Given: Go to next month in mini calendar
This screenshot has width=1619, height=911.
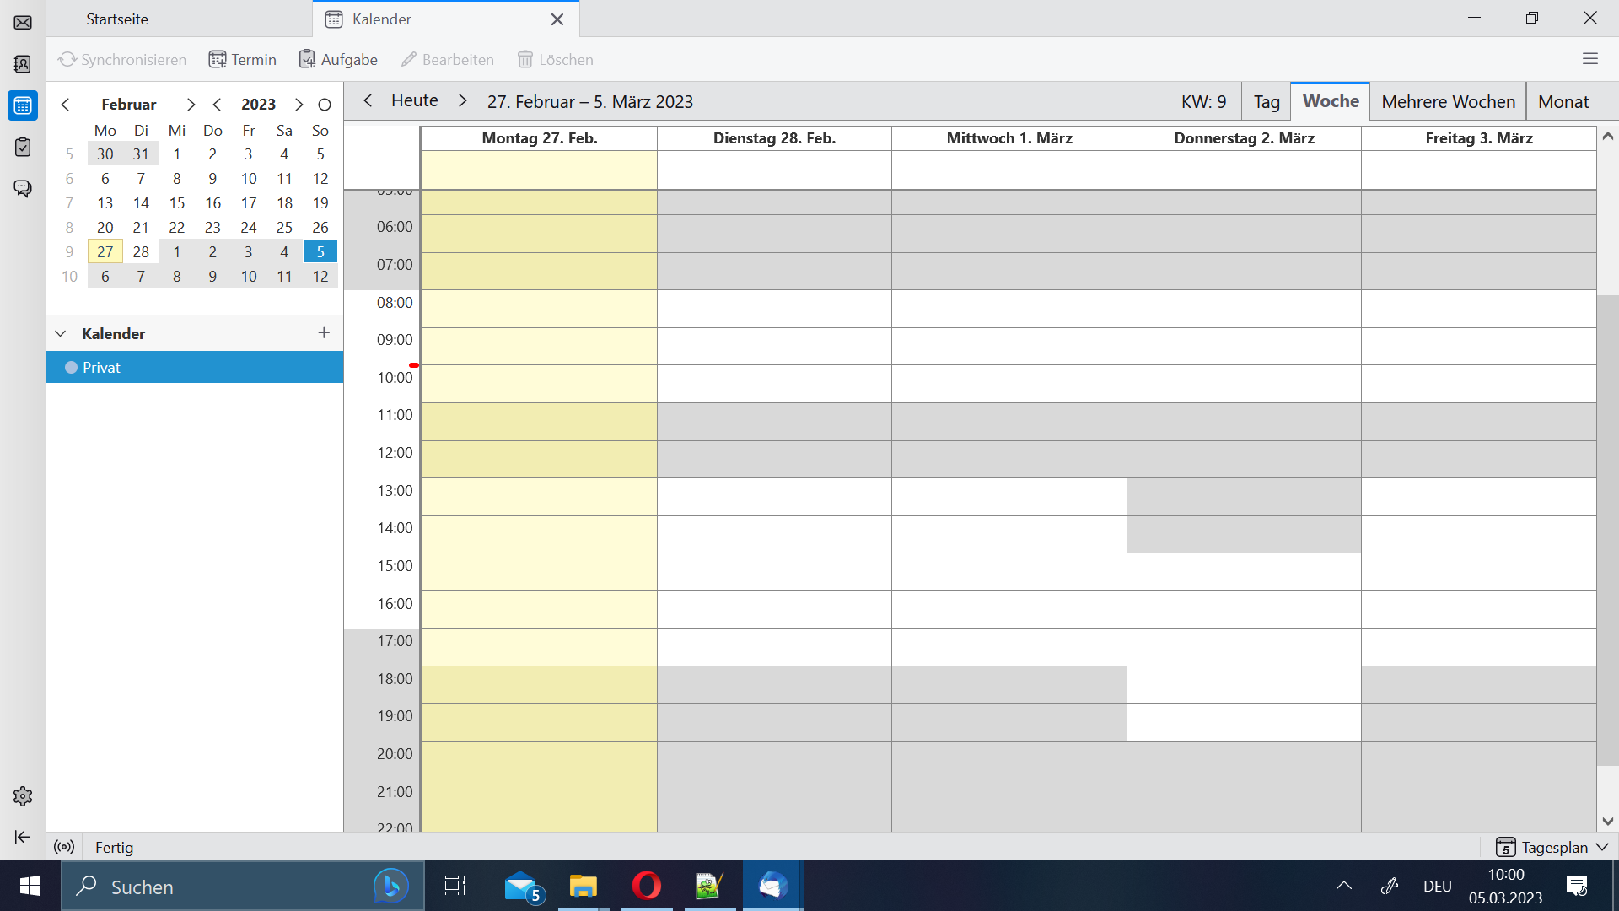Looking at the screenshot, I should click(x=191, y=105).
